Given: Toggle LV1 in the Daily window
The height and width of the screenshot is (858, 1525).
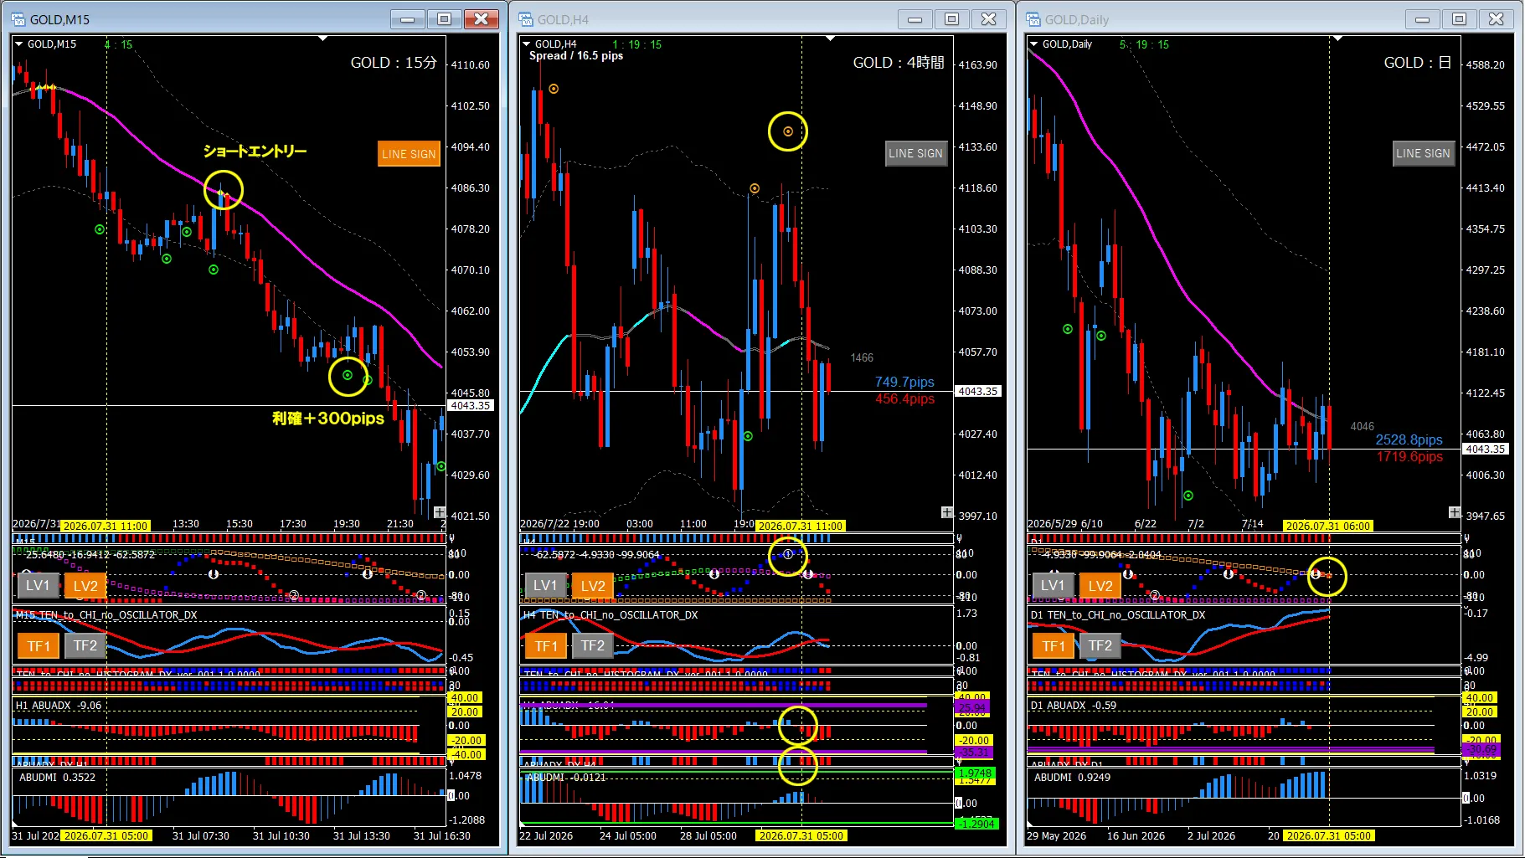Looking at the screenshot, I should [x=1053, y=585].
